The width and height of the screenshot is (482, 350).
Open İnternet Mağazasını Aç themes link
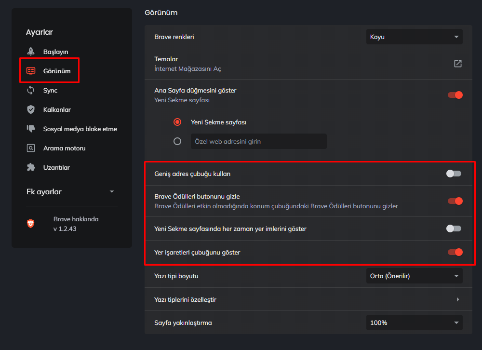(187, 68)
